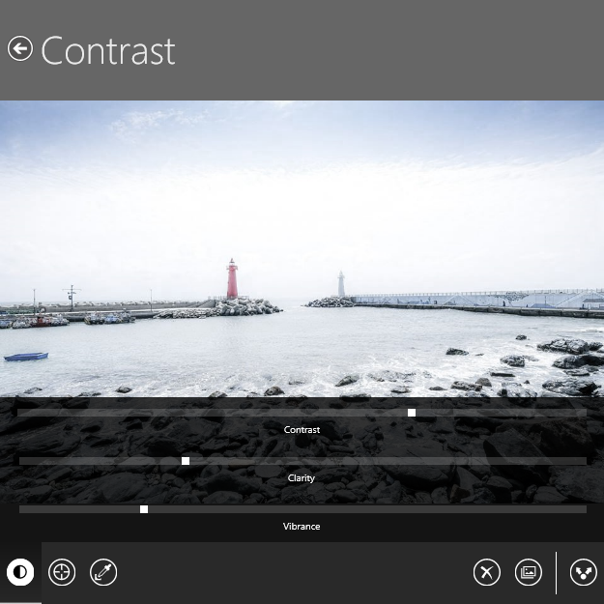This screenshot has height=604, width=604.
Task: Select the Contrast half-circle tool icon
Action: coord(20,572)
